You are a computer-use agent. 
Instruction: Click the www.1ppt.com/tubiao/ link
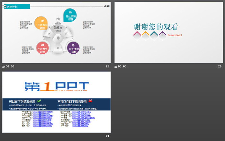[x=81, y=116]
